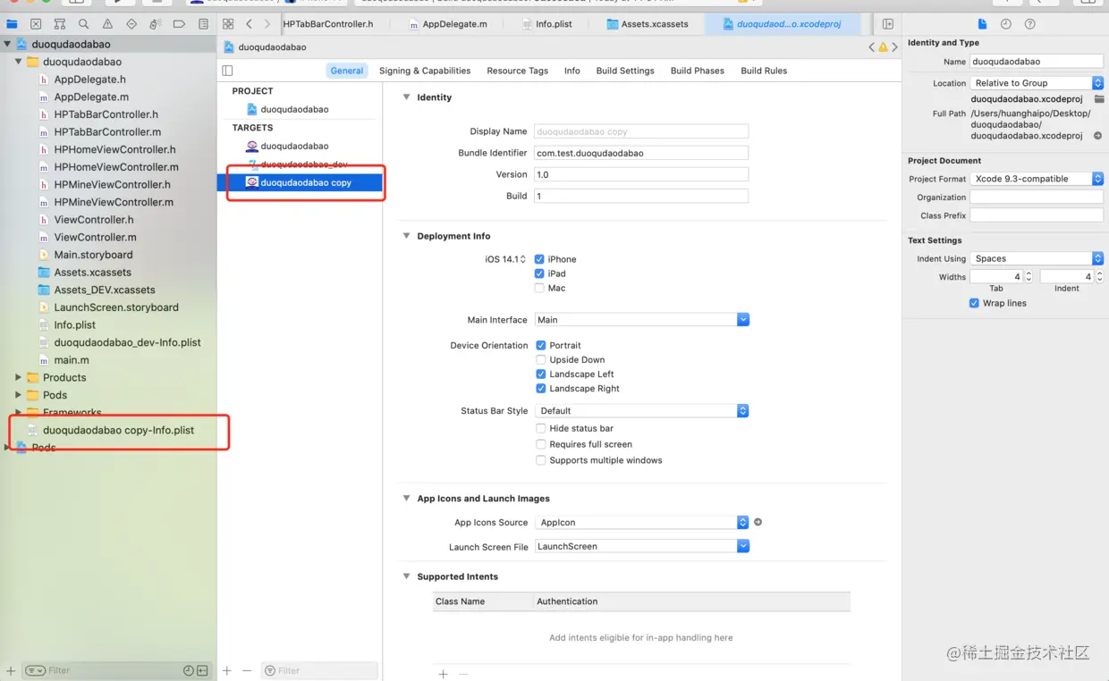Toggle Portrait orientation checkbox
Viewport: 1109px width, 681px height.
pyautogui.click(x=541, y=345)
